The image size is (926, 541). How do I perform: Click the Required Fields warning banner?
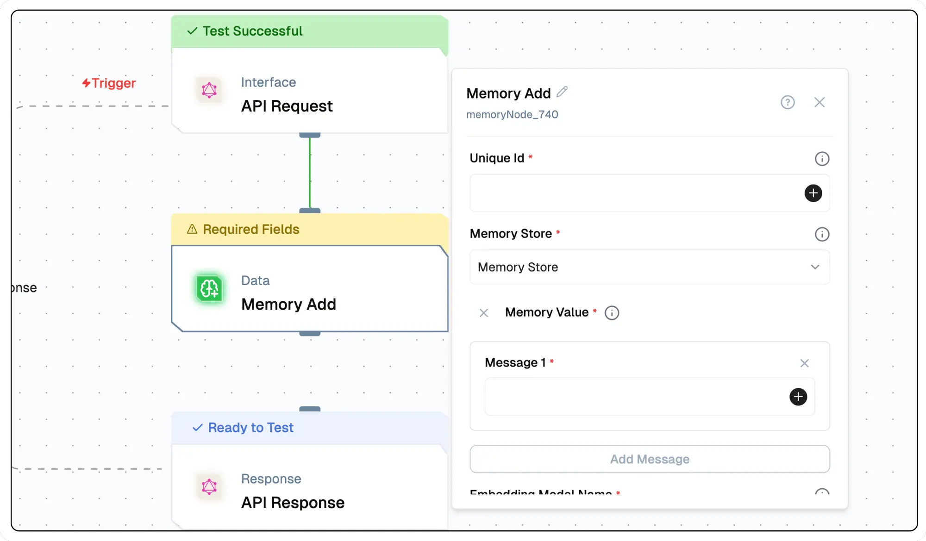309,230
